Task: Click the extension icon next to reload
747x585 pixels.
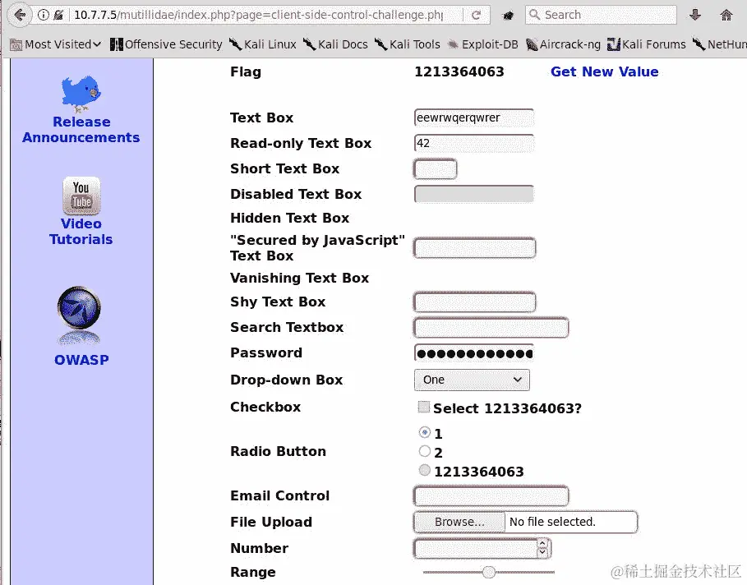Action: pyautogui.click(x=509, y=16)
